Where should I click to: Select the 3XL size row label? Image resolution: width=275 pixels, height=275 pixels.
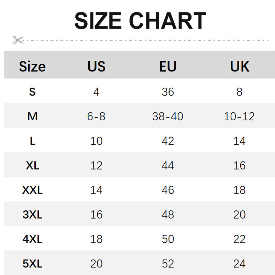[x=32, y=215]
